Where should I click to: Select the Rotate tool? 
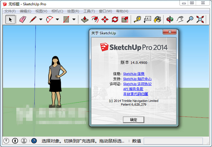coord(115,20)
